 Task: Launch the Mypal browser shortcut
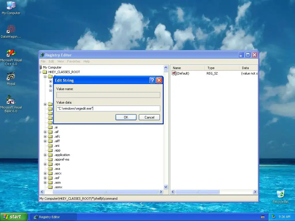(11, 79)
